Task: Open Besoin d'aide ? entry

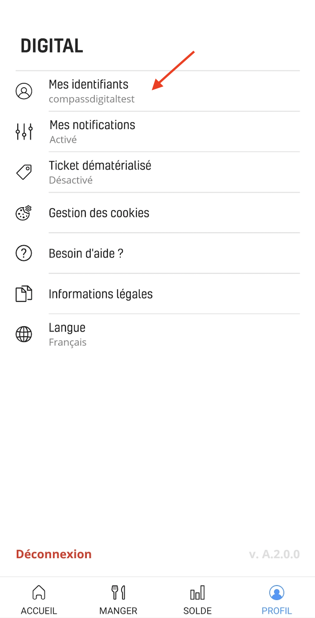Action: point(157,253)
